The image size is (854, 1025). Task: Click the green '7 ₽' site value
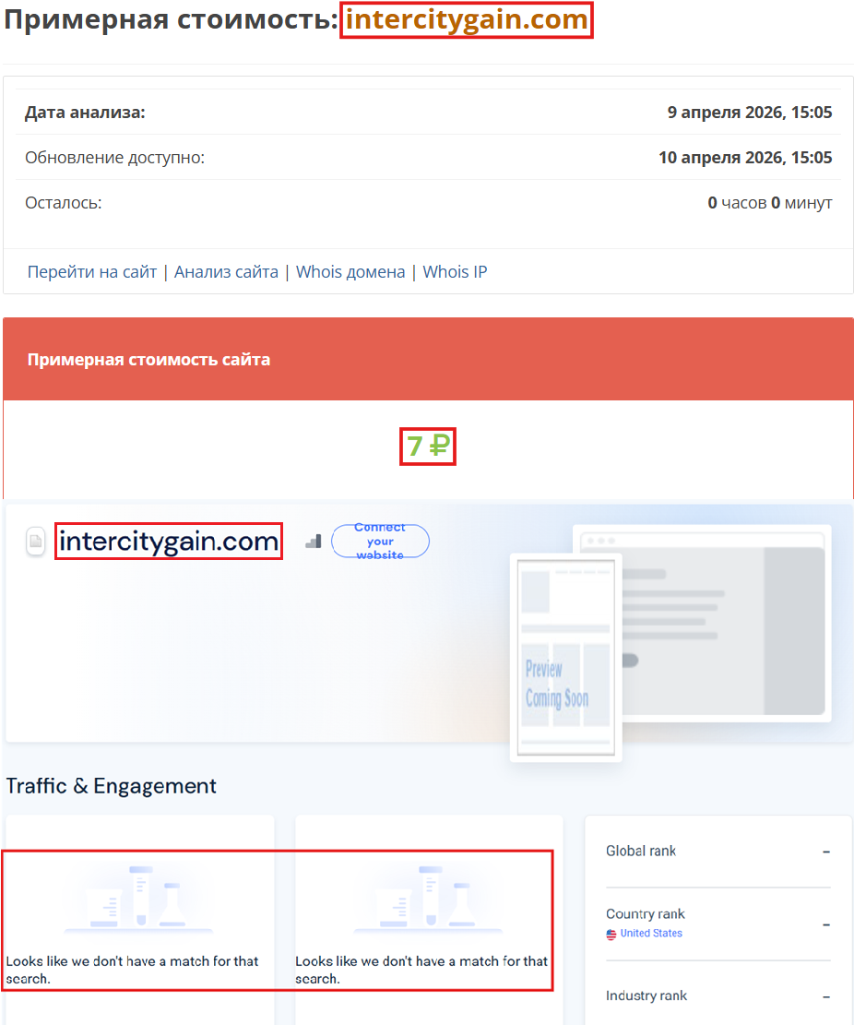pos(427,447)
